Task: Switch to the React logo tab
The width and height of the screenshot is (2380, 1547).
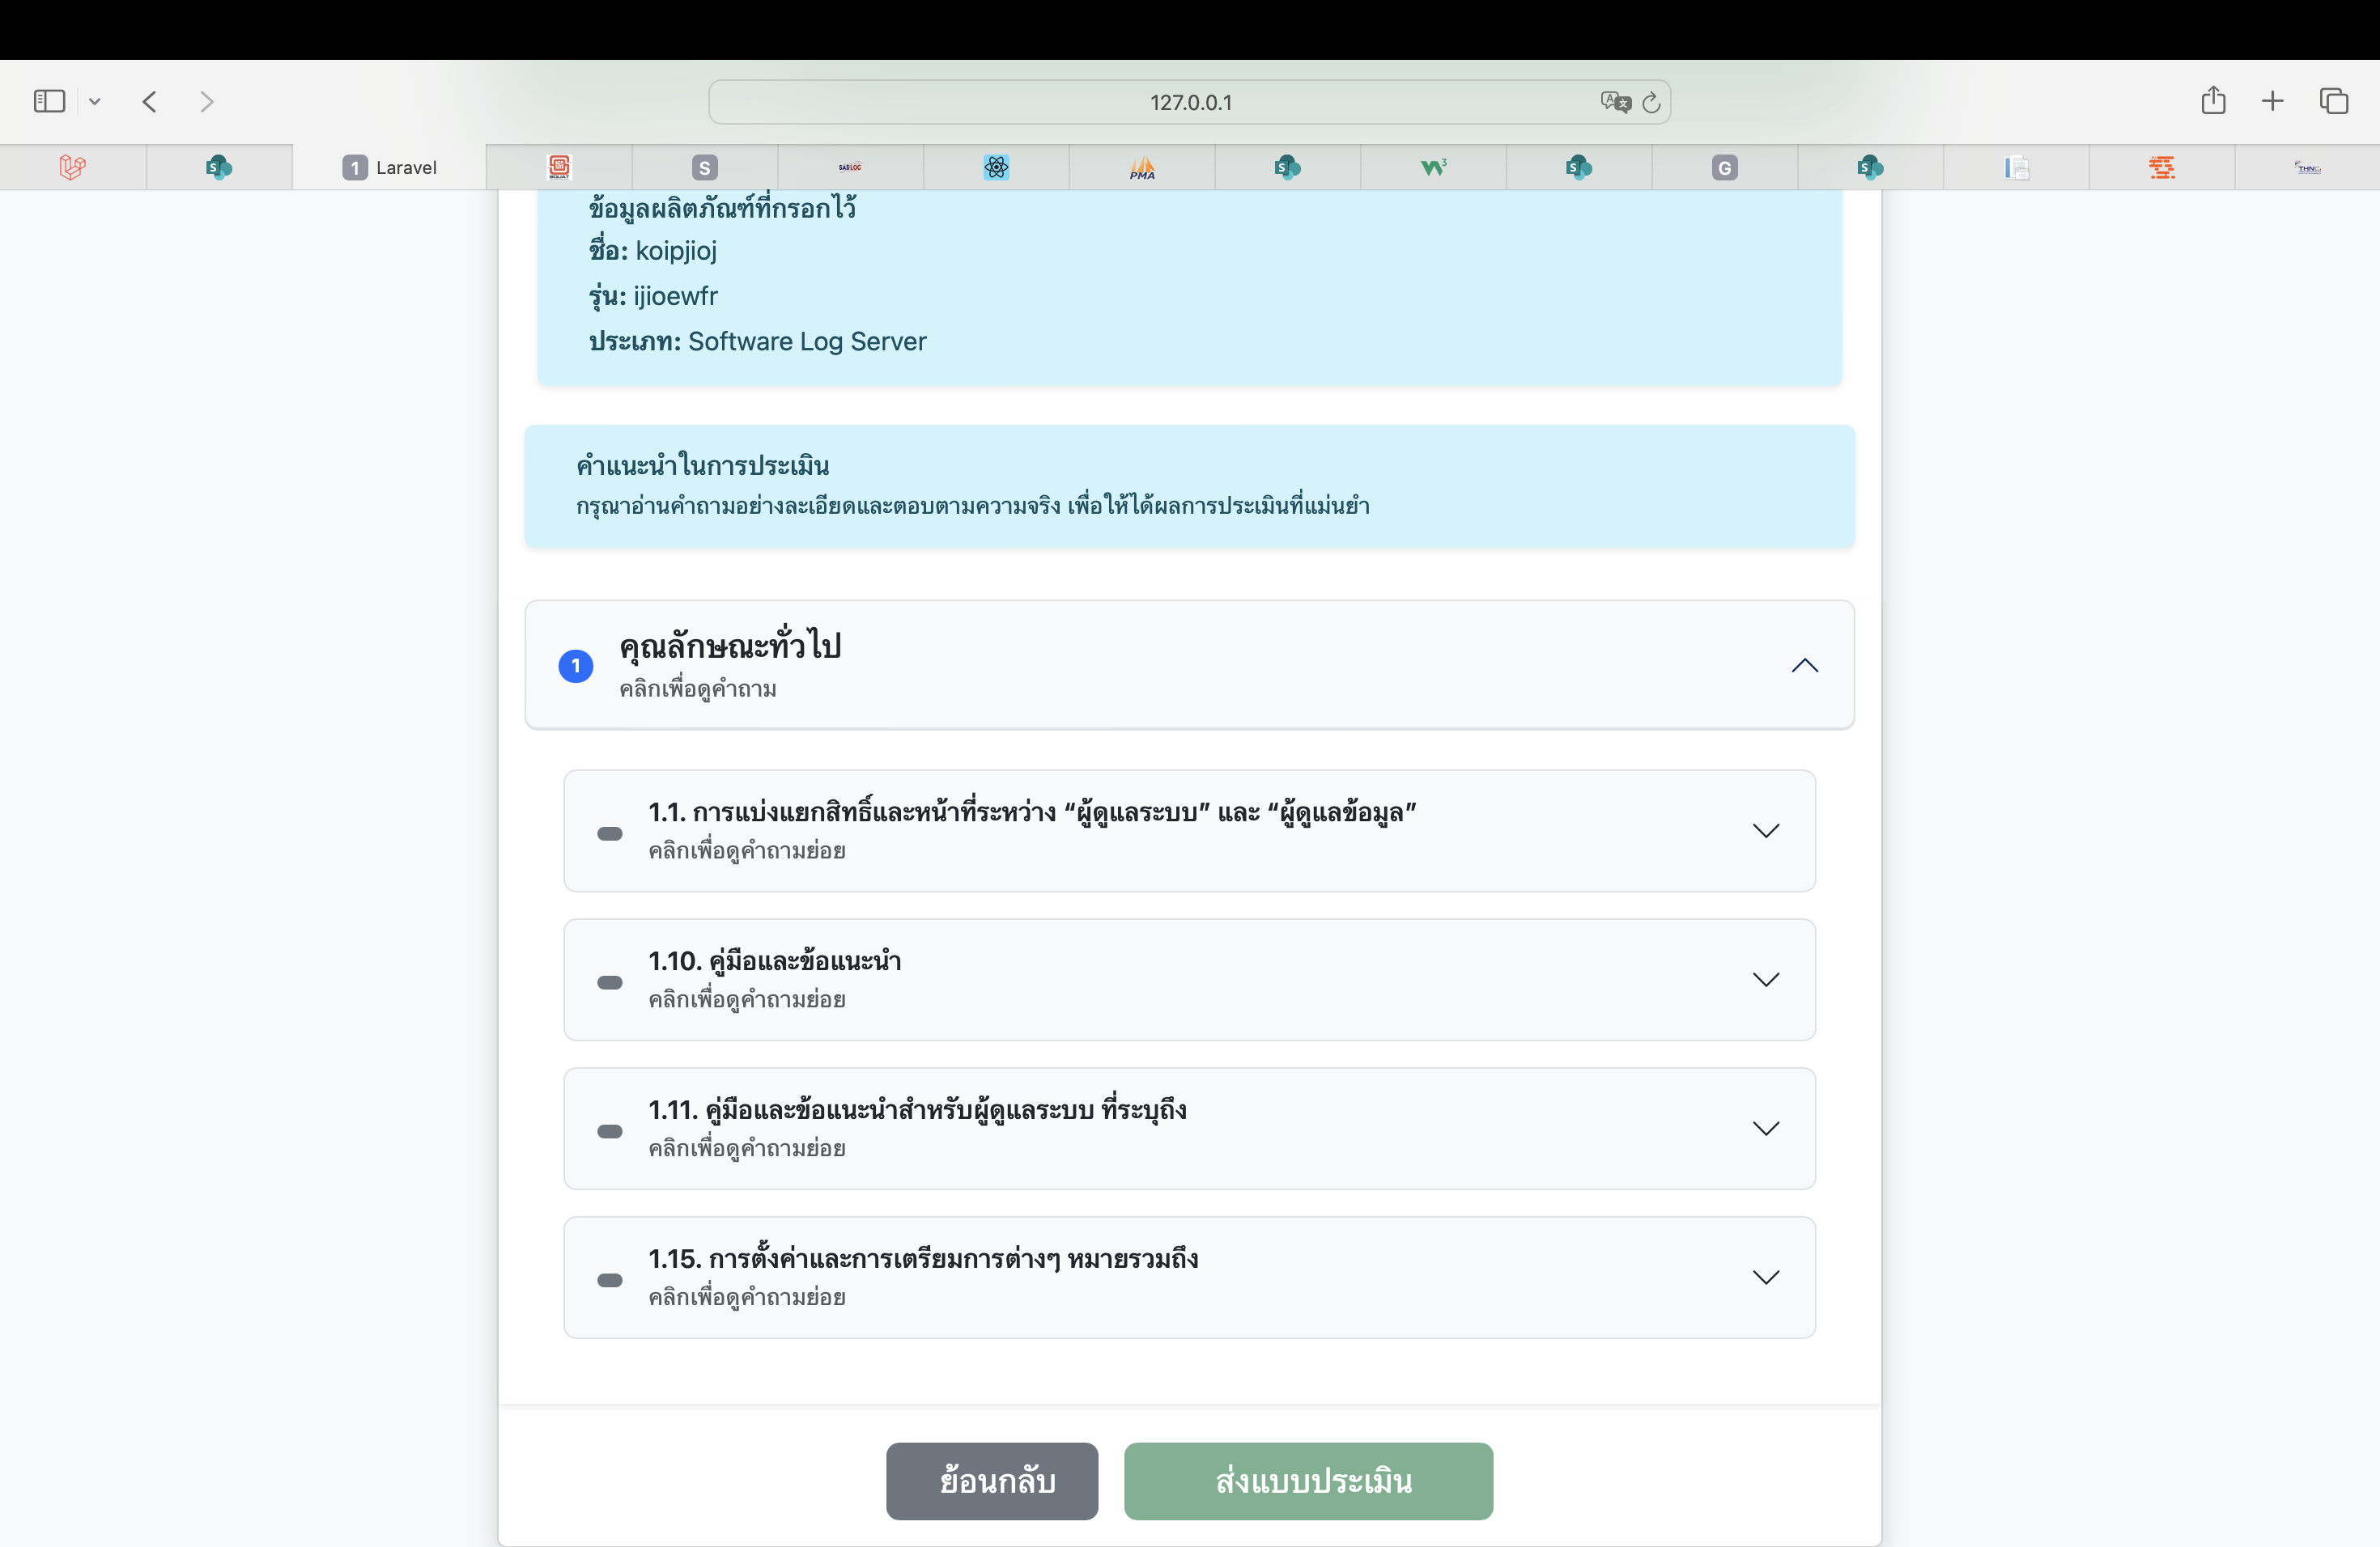Action: pyautogui.click(x=996, y=167)
